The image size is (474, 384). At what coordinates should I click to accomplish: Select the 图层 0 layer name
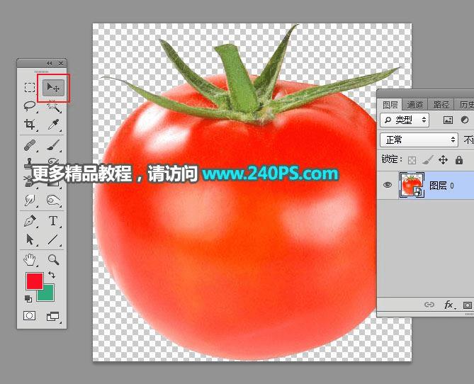pyautogui.click(x=441, y=186)
